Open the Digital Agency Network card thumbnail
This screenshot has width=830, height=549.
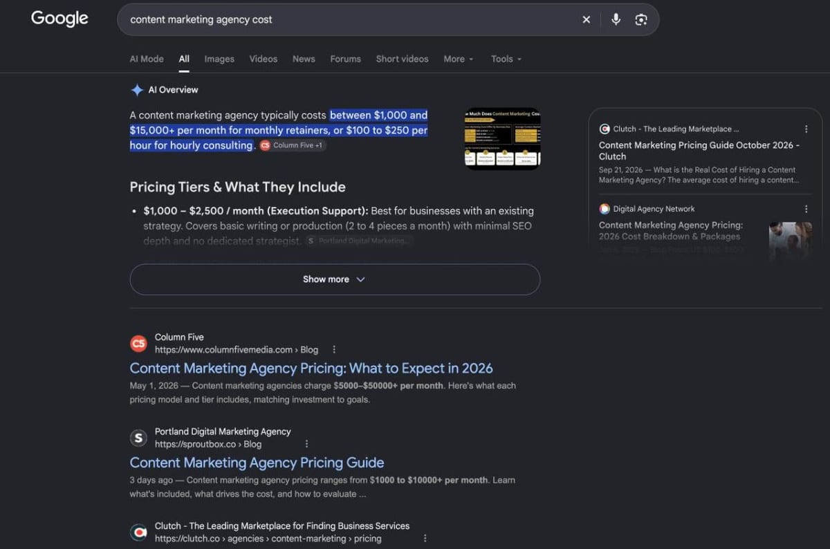pyautogui.click(x=791, y=240)
